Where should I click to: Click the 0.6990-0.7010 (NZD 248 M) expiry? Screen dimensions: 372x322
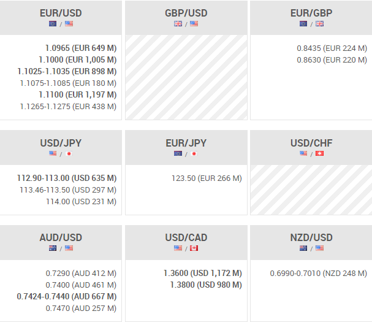coord(318,273)
